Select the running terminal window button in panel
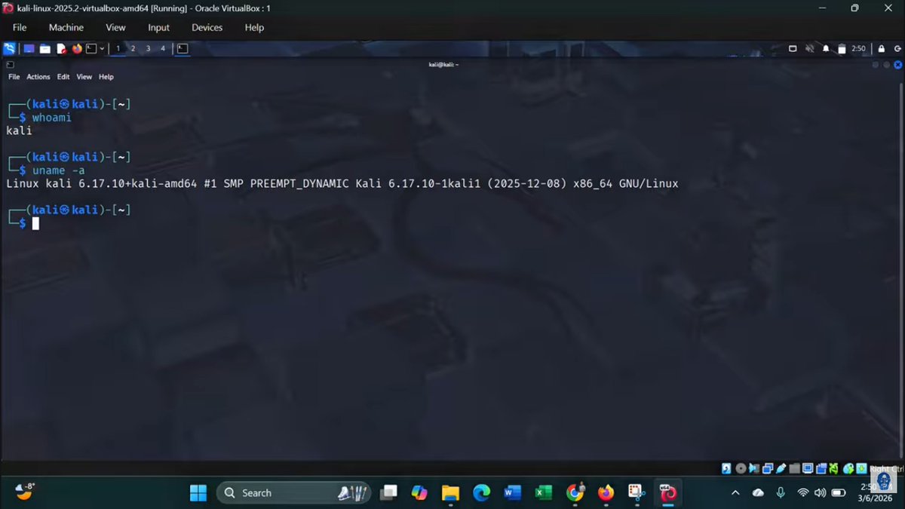This screenshot has width=905, height=509. pyautogui.click(x=183, y=49)
